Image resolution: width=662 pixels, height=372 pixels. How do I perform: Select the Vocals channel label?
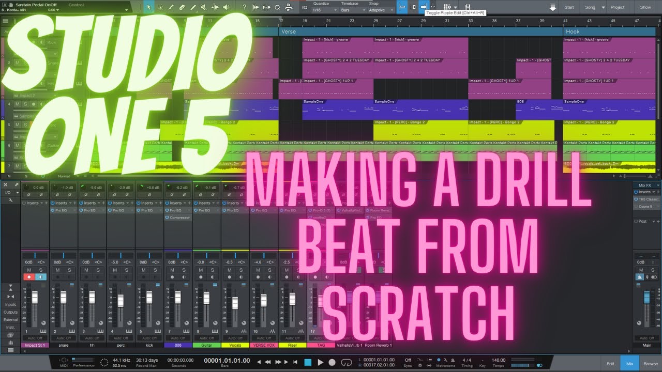[x=235, y=345]
